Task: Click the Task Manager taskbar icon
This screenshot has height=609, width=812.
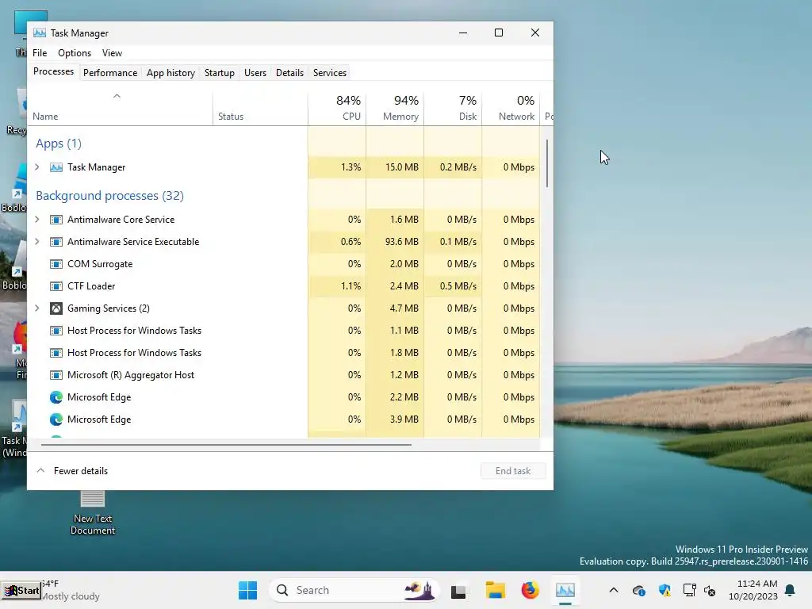Action: (565, 590)
